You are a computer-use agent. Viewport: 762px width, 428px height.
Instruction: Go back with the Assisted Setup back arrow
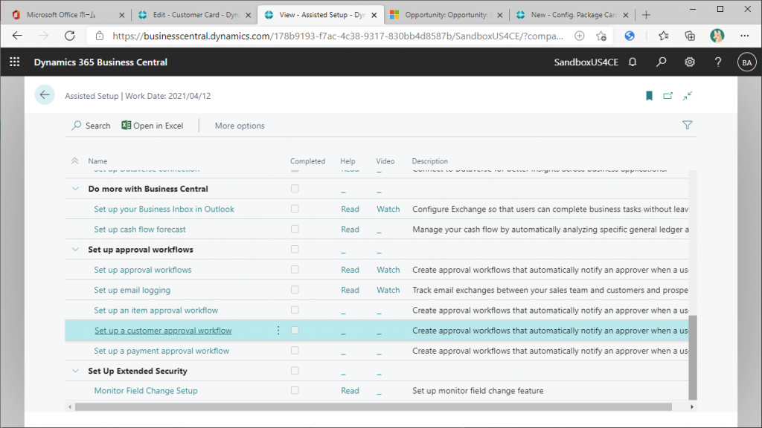(45, 95)
